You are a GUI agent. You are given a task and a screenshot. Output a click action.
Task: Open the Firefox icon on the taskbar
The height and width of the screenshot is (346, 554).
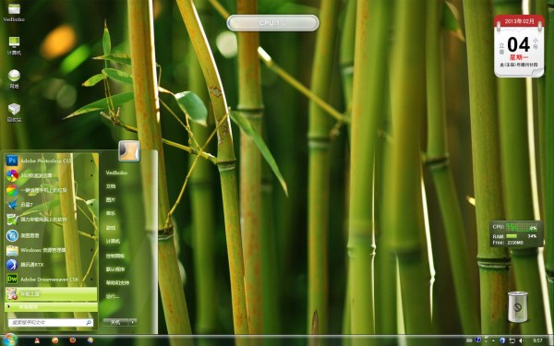(72, 340)
